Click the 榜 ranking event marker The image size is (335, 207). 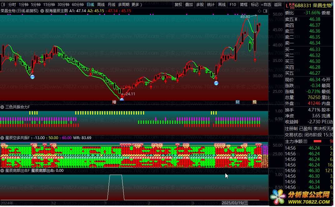pos(254,102)
